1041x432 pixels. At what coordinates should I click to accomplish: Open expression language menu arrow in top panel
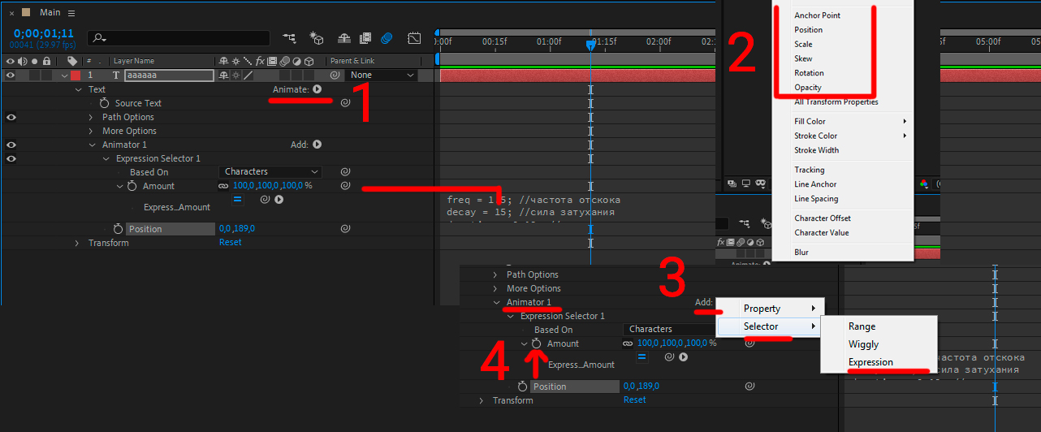point(279,199)
